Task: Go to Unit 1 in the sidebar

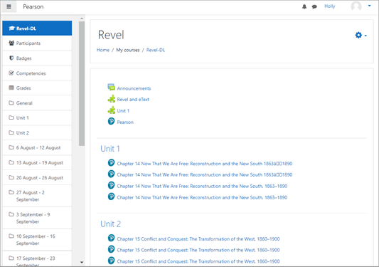Action: click(37, 118)
